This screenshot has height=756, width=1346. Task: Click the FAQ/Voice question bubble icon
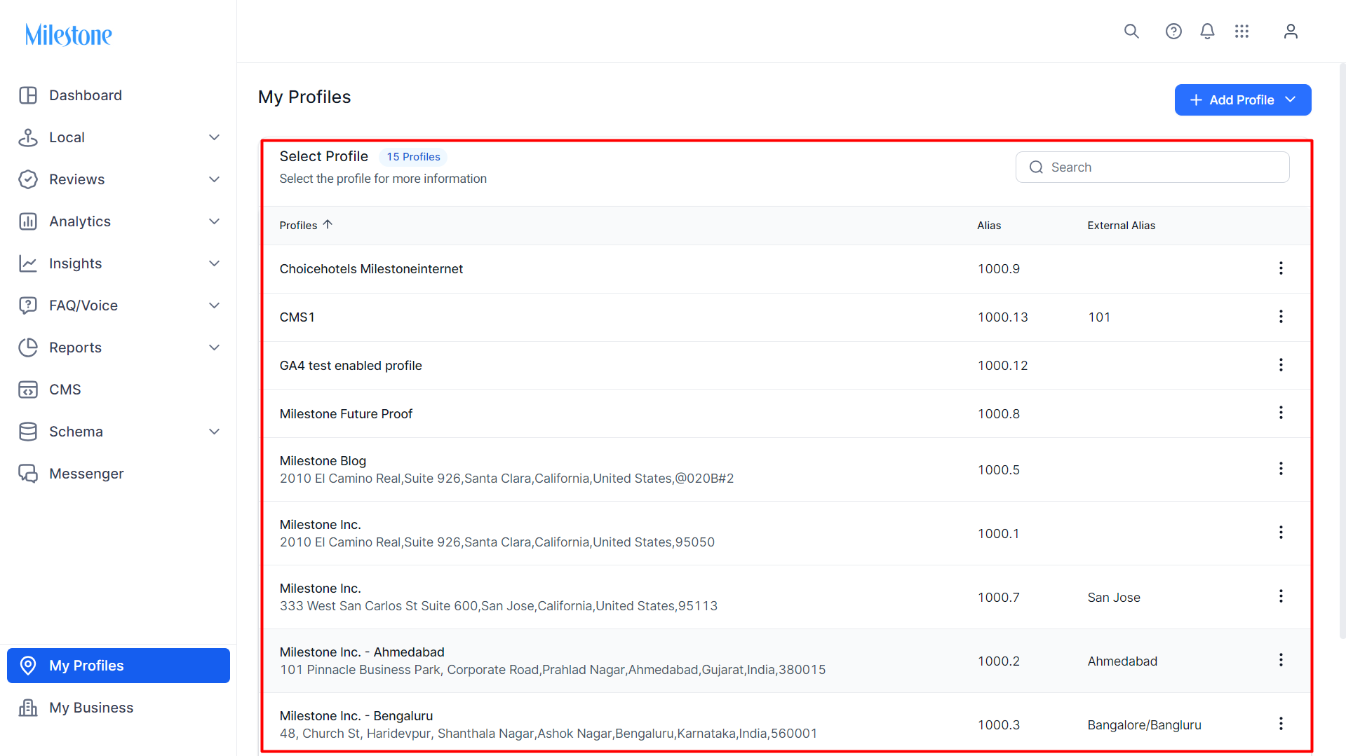(28, 305)
